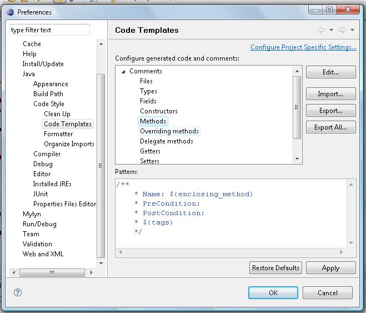Click the type filter text field
366x313 pixels.
pyautogui.click(x=49, y=30)
